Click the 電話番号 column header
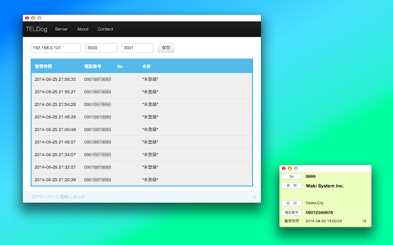The image size is (393, 245). click(93, 67)
